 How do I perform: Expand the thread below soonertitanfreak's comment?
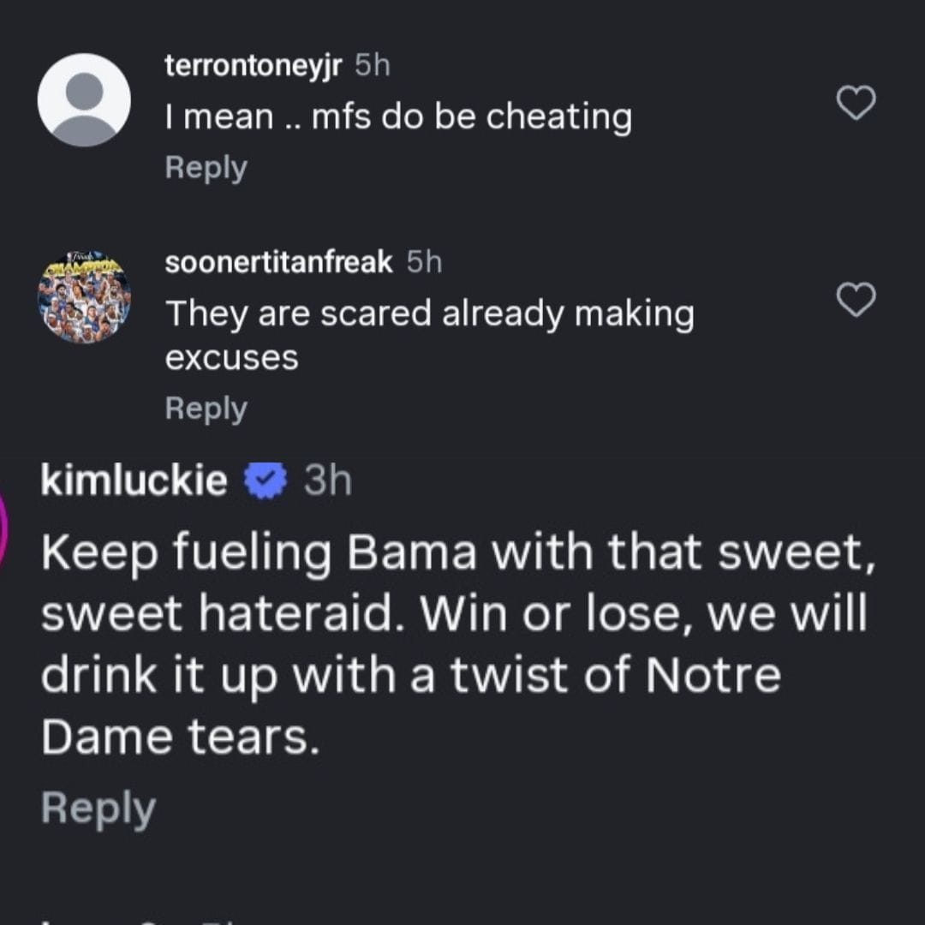(x=206, y=409)
